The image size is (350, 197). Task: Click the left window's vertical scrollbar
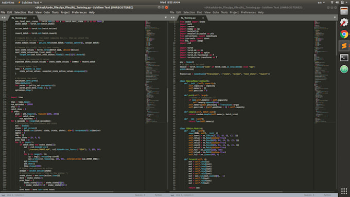point(168,105)
